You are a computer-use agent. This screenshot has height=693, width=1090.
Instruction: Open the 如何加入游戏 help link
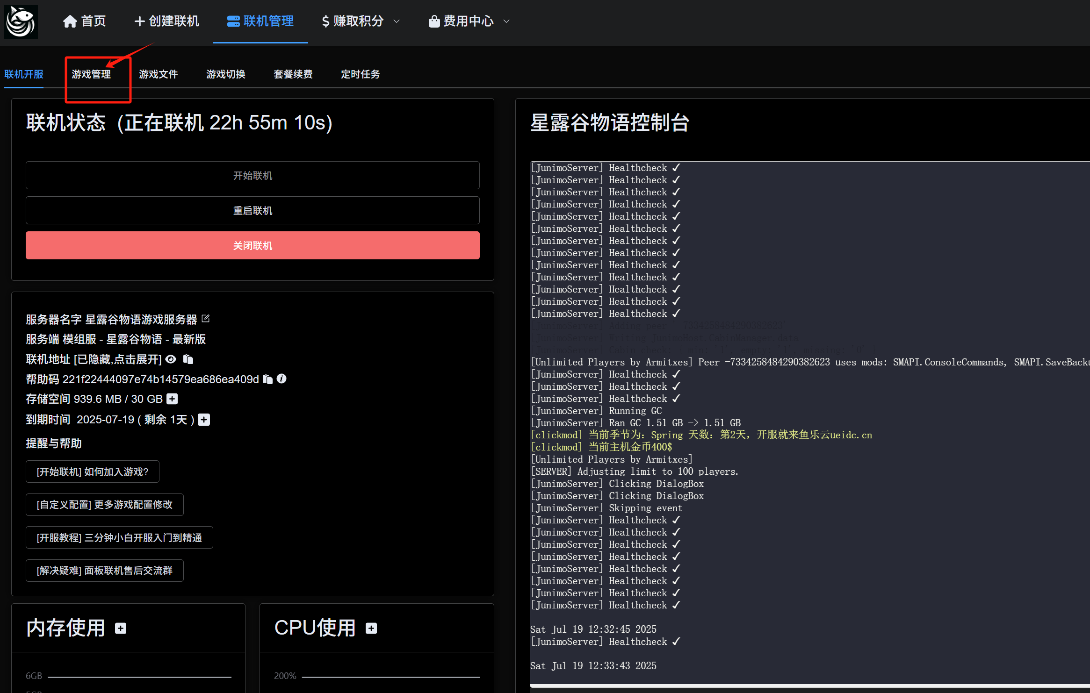point(93,472)
